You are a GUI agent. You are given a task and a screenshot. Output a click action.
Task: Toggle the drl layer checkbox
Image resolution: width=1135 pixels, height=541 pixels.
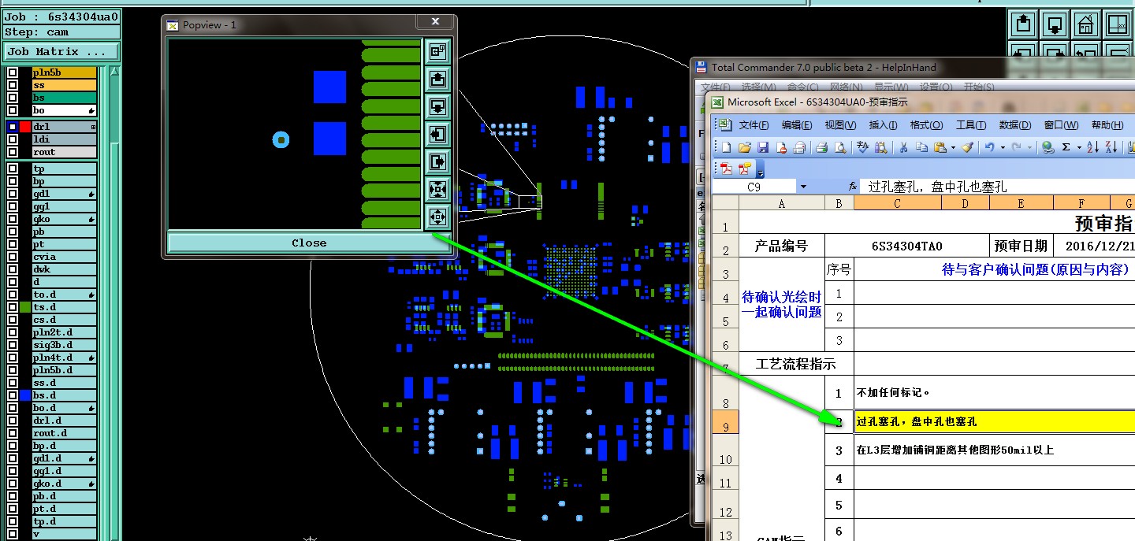tap(13, 127)
